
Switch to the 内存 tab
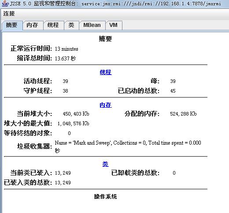coord(33,25)
